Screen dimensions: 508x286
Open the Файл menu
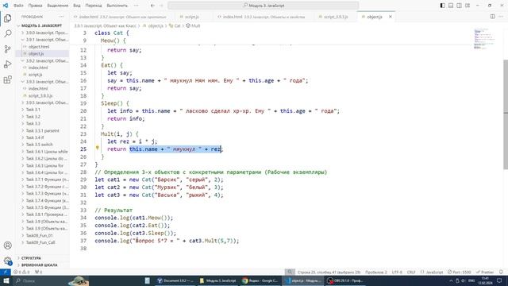click(18, 6)
